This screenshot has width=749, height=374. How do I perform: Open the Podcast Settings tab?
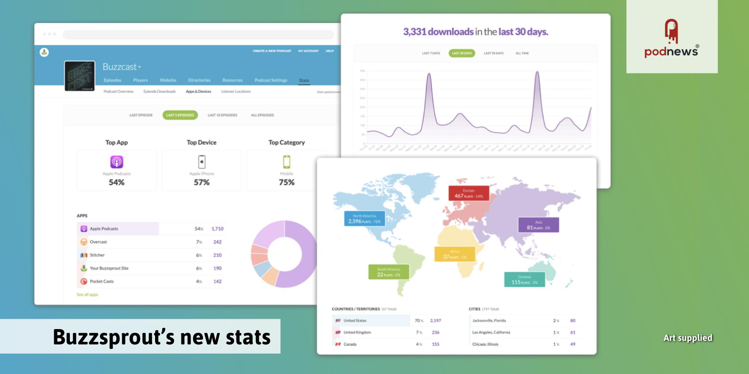[x=271, y=80]
